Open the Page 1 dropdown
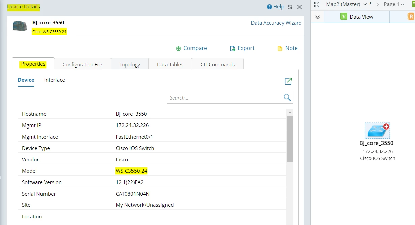This screenshot has height=225, width=415. pyautogui.click(x=394, y=4)
